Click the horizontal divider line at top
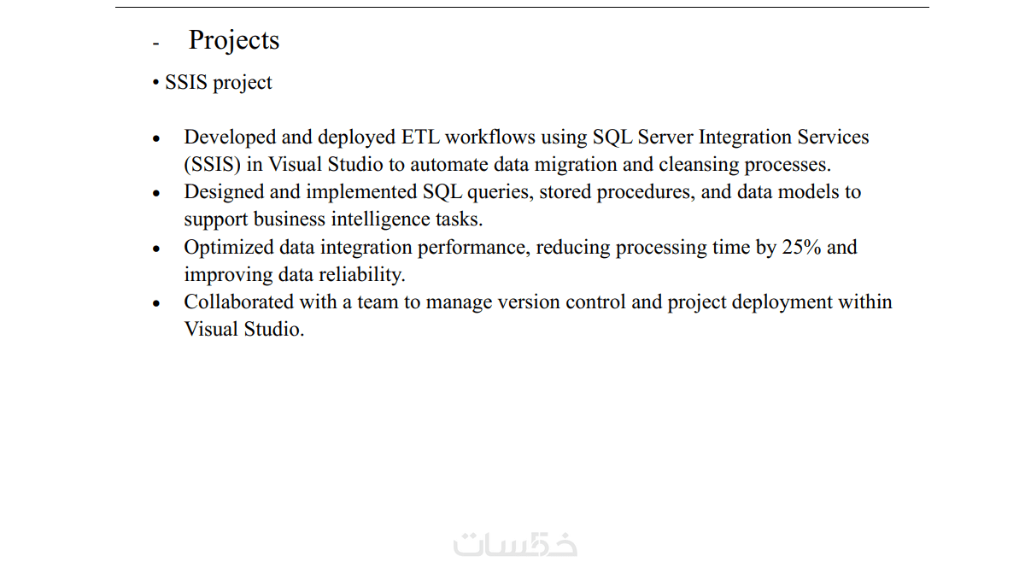The width and height of the screenshot is (1031, 568). coord(522,8)
